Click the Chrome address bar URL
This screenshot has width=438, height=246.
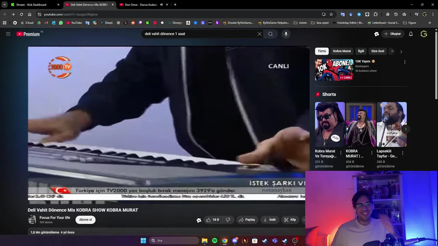click(71, 14)
